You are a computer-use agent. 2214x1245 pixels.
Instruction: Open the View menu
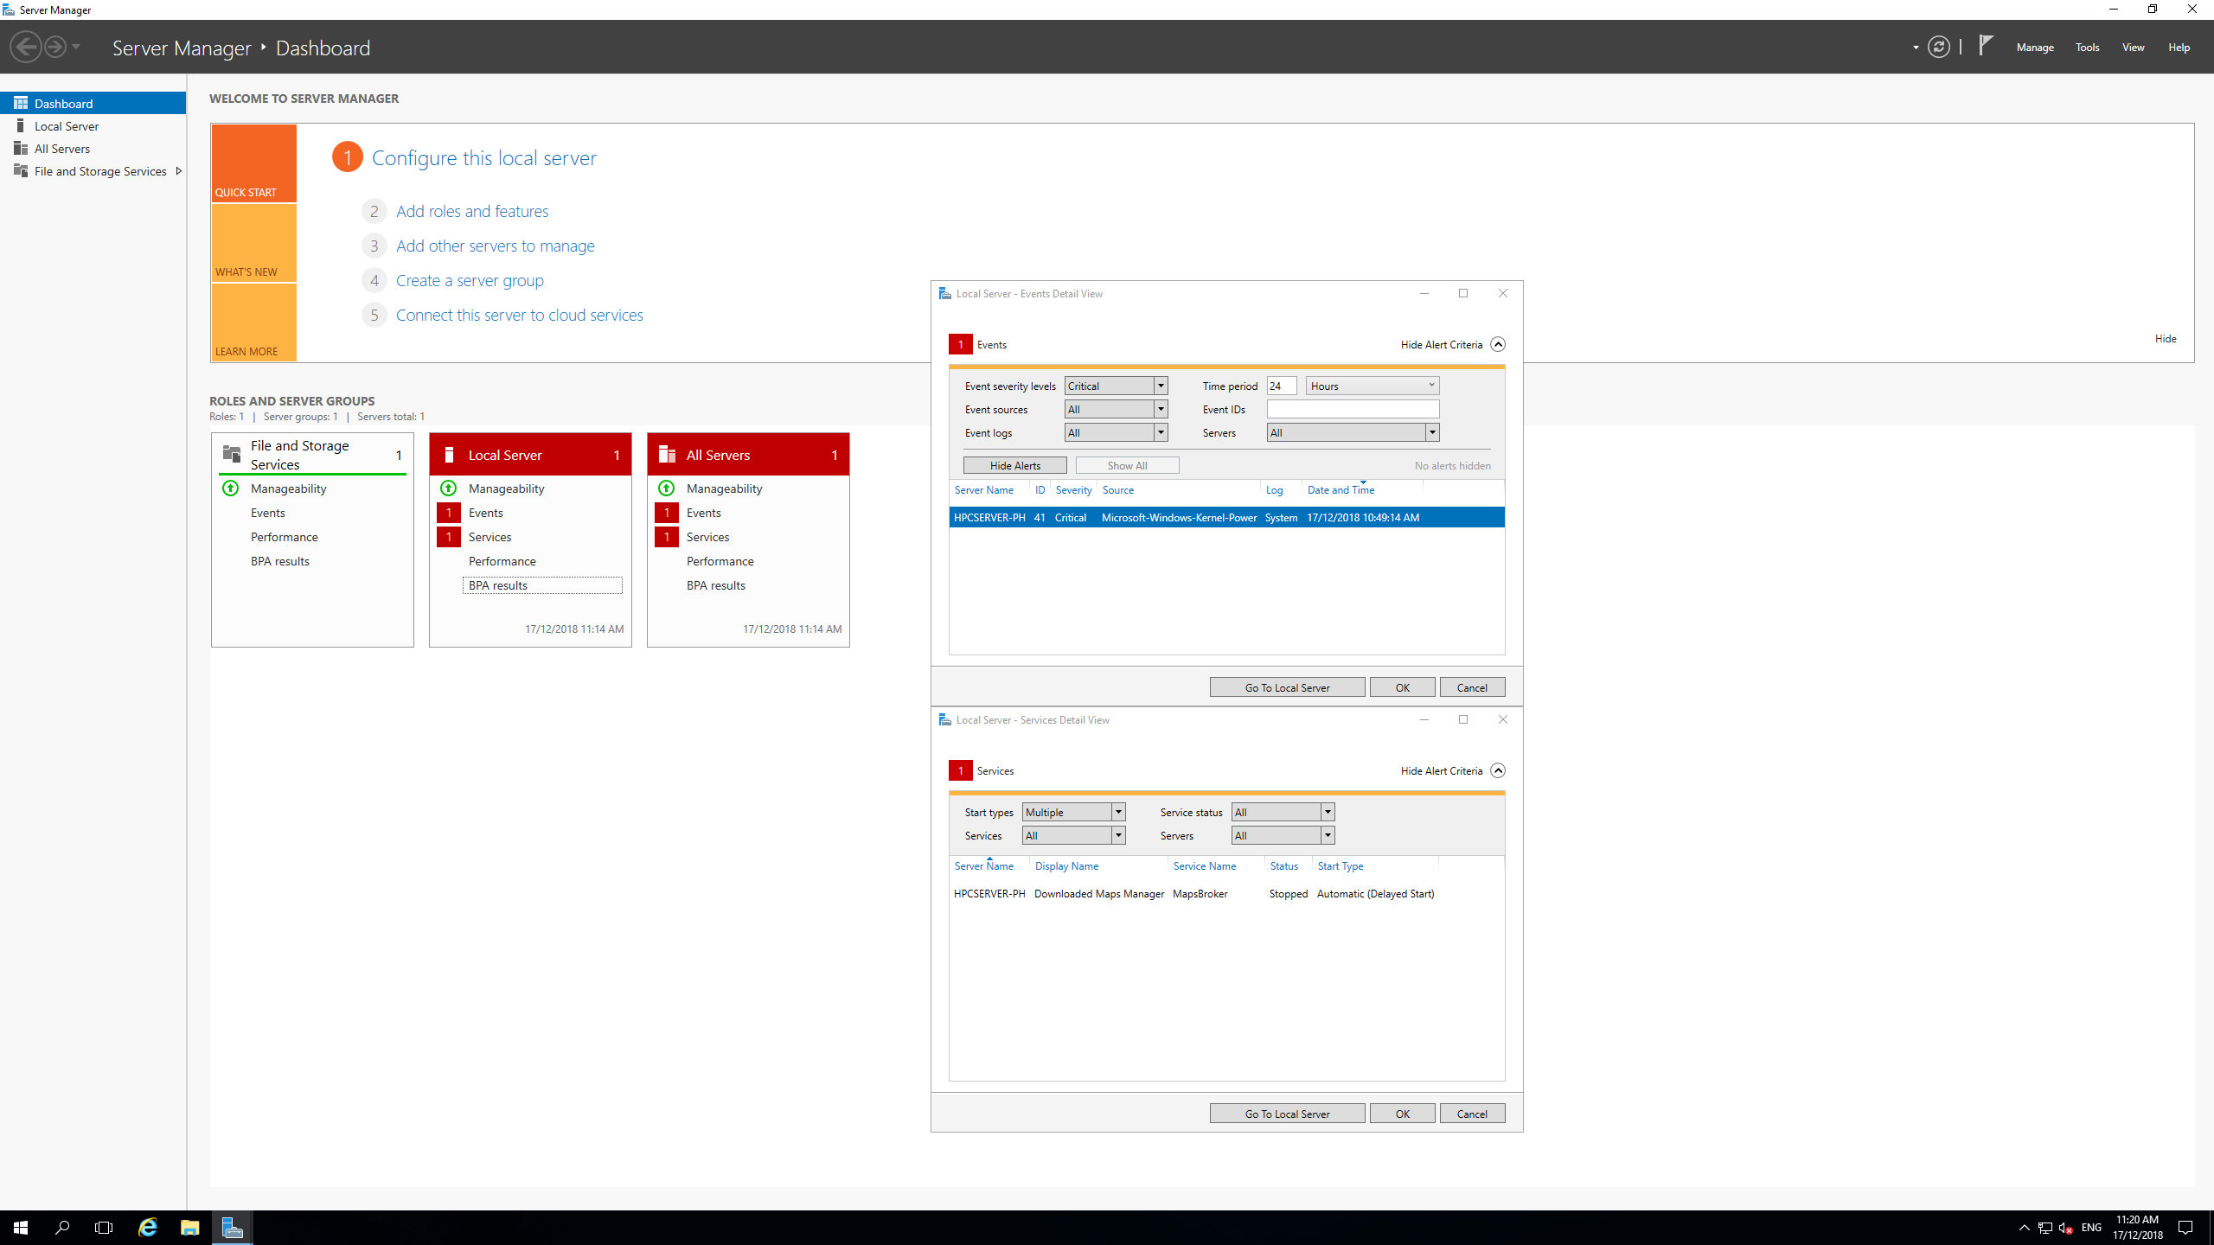pyautogui.click(x=2133, y=48)
